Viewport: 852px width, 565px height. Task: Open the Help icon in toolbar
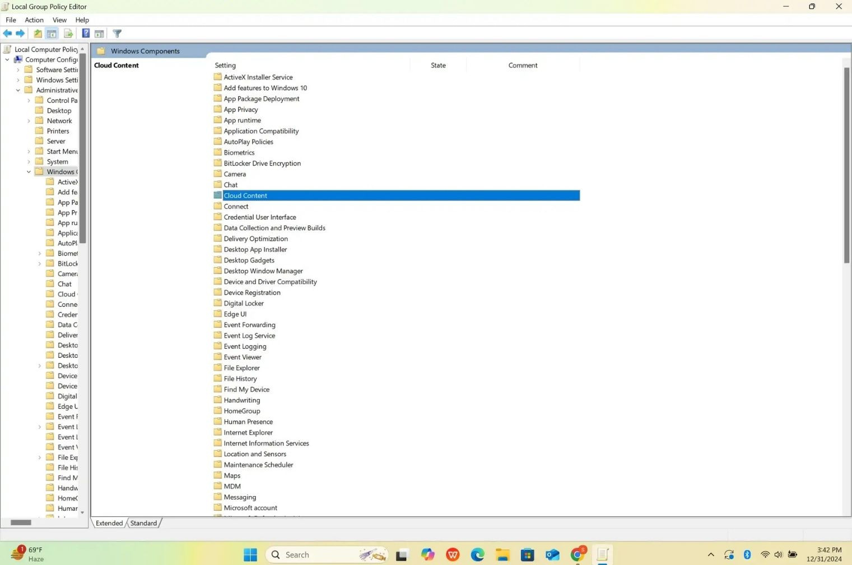click(x=86, y=34)
